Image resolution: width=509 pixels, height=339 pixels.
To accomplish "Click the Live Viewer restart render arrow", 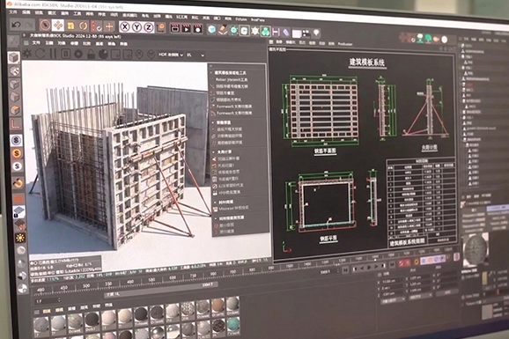I will [41, 54].
